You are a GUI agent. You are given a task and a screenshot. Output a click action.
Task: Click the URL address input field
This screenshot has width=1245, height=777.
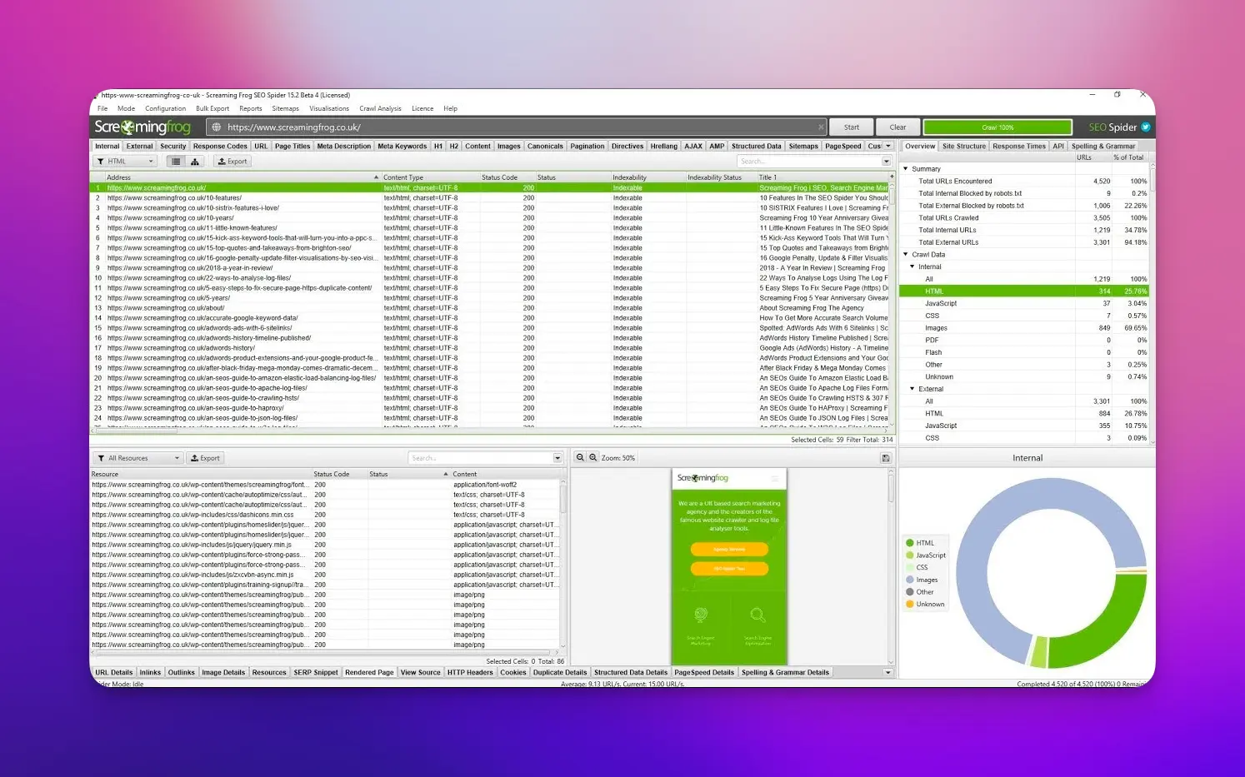[x=517, y=127]
